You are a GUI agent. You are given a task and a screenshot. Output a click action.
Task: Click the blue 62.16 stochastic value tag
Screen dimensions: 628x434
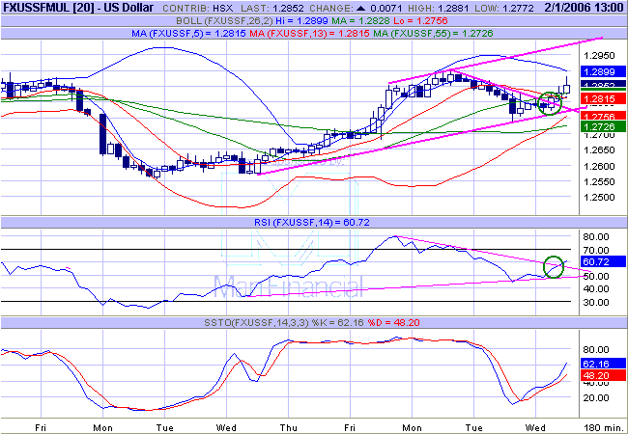pos(603,364)
